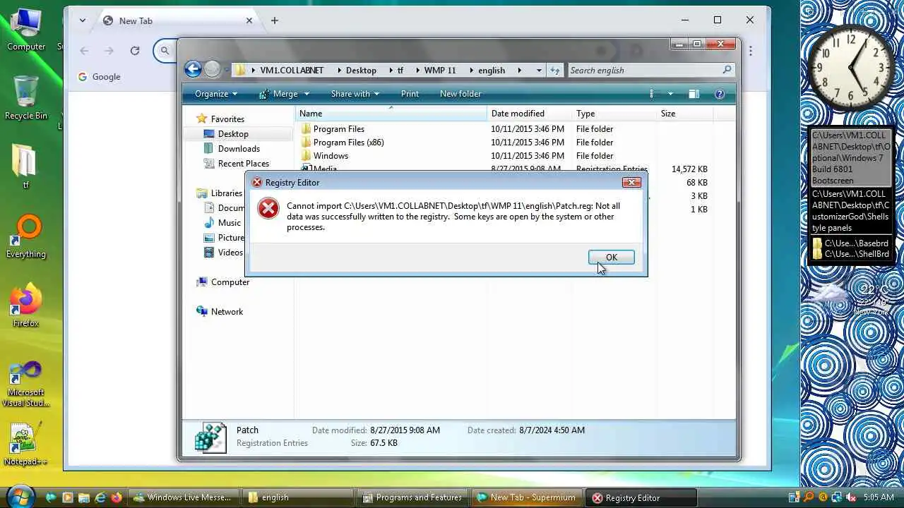The width and height of the screenshot is (904, 508).
Task: Select Downloads in the navigation pane
Action: pyautogui.click(x=239, y=149)
